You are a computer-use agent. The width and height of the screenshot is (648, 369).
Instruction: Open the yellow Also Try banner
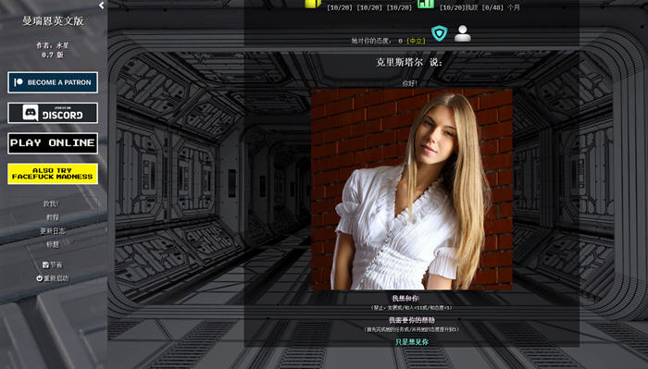(53, 173)
